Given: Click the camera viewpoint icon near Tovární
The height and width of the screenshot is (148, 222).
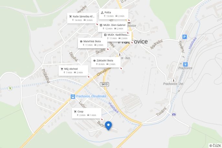Looking at the screenshot, I should coord(174,114).
